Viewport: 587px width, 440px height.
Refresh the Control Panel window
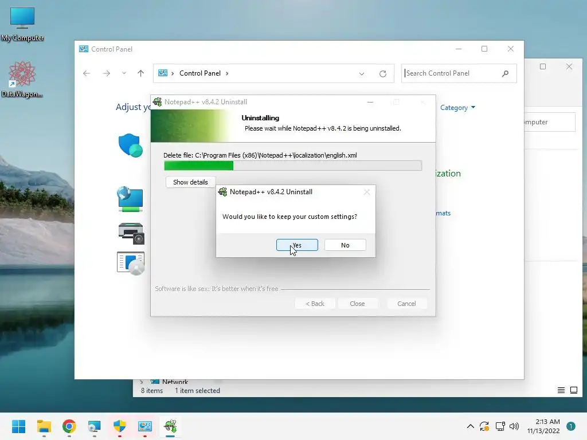(x=382, y=74)
